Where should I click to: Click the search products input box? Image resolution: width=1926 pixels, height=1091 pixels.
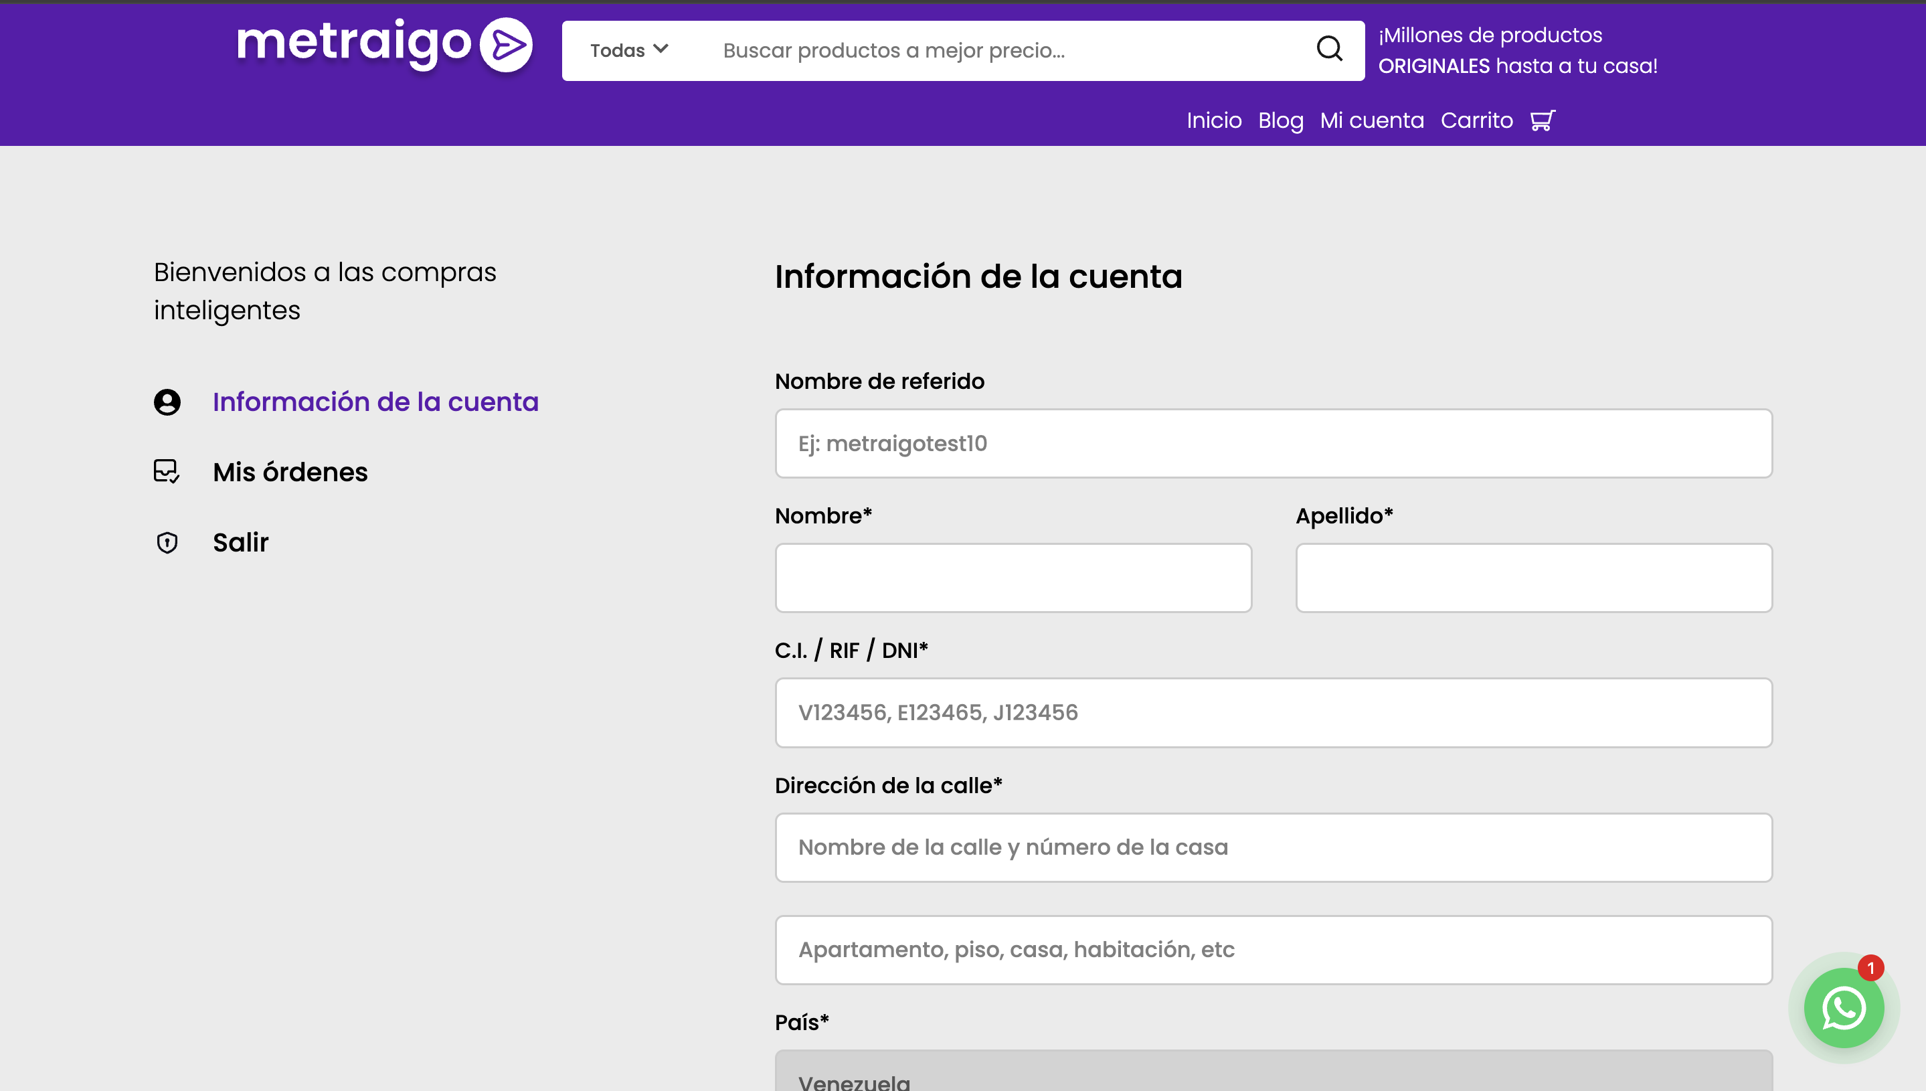pos(974,50)
